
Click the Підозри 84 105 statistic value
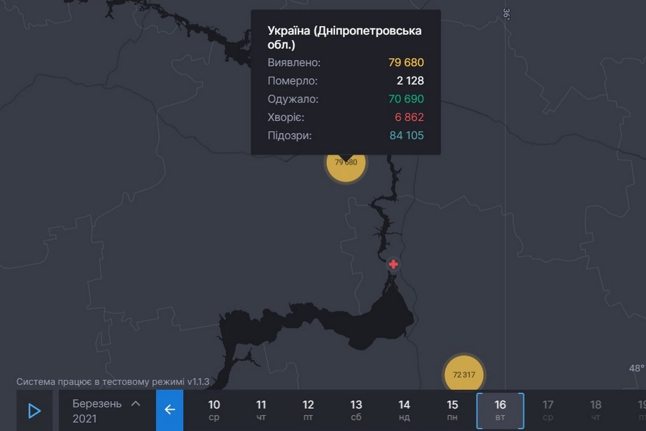(x=406, y=136)
